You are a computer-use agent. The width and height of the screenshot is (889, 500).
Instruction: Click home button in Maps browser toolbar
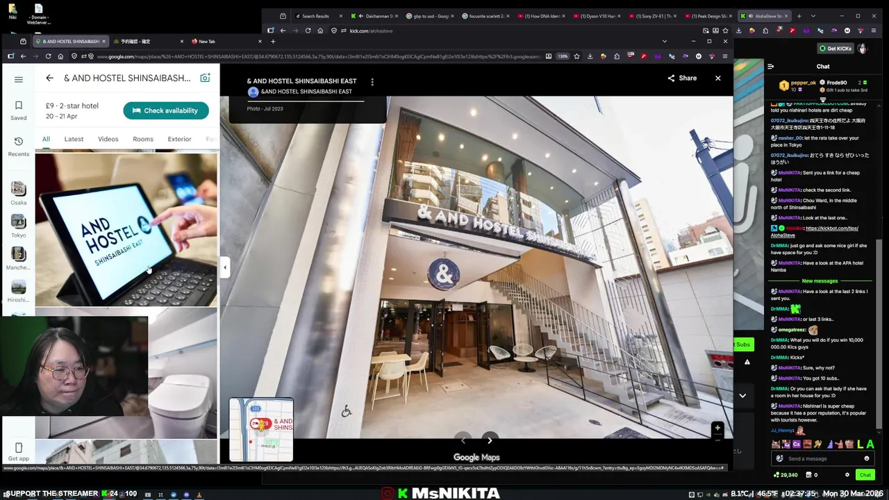(60, 56)
